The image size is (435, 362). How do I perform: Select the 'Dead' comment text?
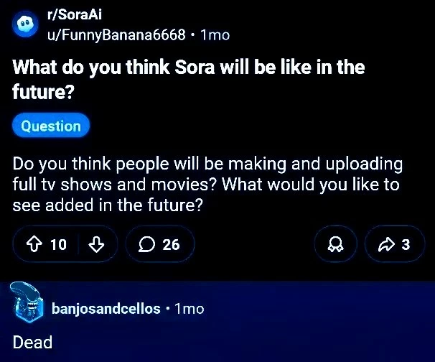32,342
